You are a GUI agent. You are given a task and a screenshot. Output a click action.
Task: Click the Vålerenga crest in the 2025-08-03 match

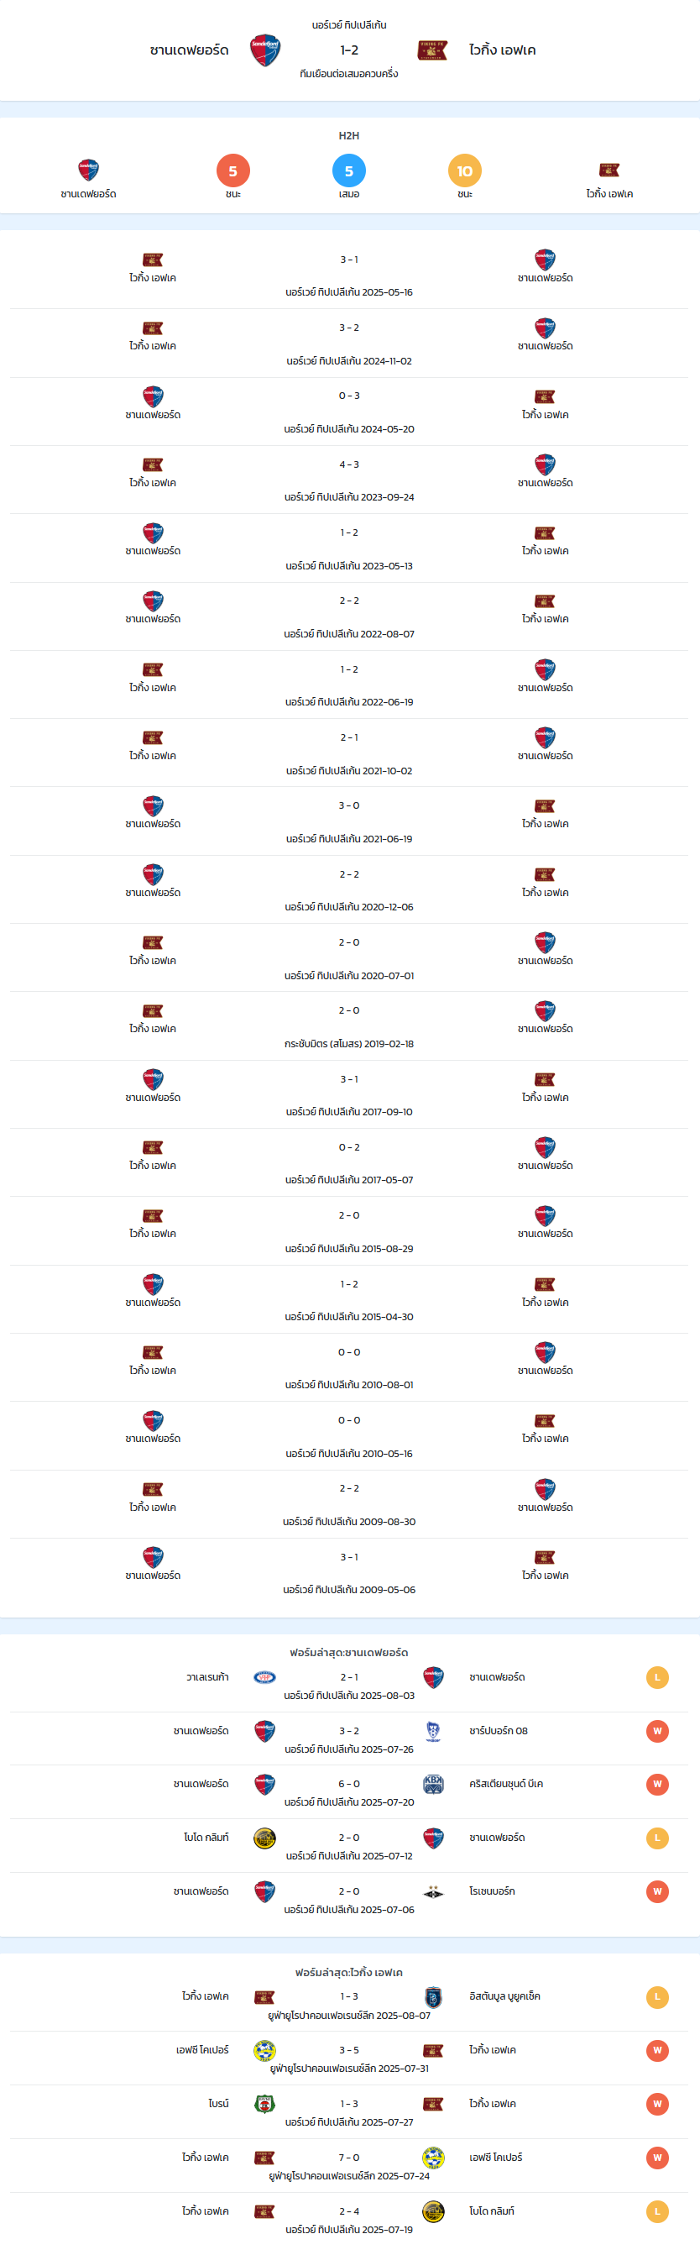click(x=264, y=1677)
